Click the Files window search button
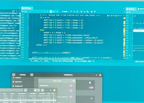 [25, 90]
